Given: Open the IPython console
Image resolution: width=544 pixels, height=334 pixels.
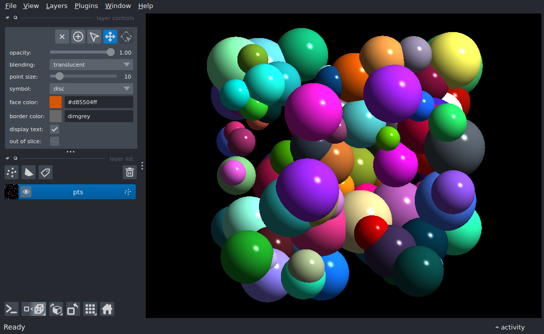Looking at the screenshot, I should click(12, 309).
